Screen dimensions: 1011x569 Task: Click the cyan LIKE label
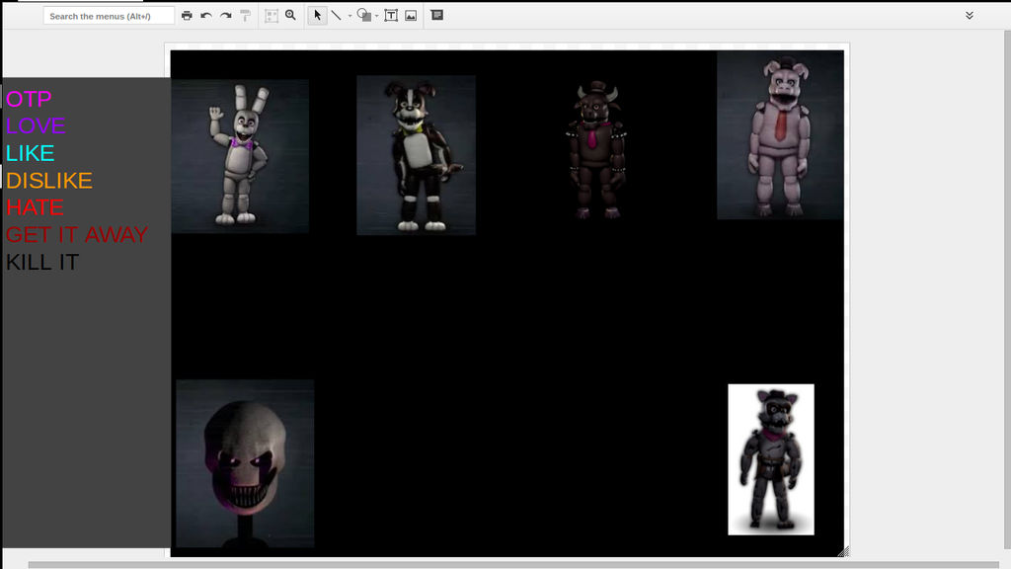click(x=31, y=153)
